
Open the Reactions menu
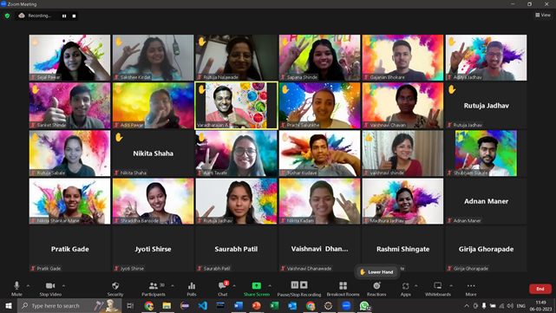[x=376, y=289]
